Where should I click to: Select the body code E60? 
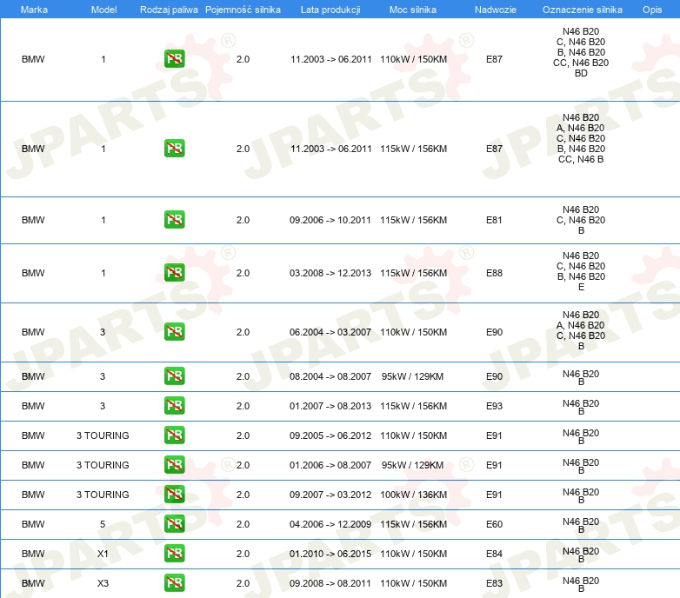(x=494, y=524)
